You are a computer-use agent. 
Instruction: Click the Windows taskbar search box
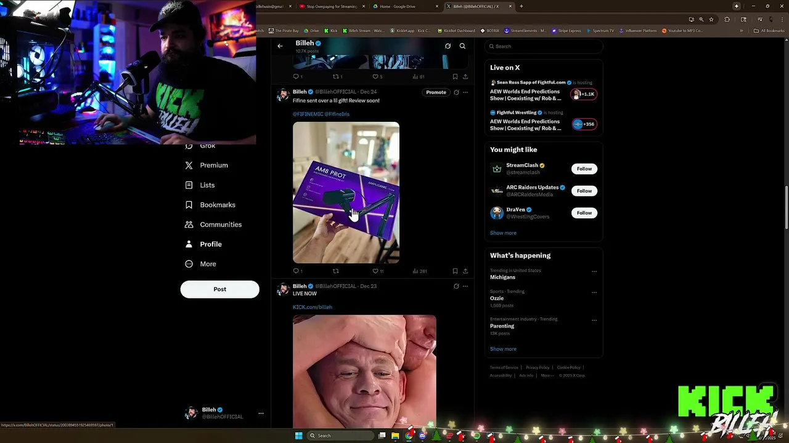coord(341,436)
